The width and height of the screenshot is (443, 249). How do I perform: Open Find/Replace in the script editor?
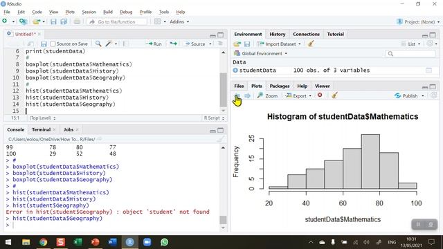tap(98, 44)
